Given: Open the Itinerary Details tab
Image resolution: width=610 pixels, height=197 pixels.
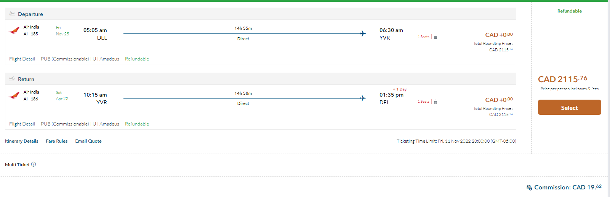Looking at the screenshot, I should click(x=22, y=141).
